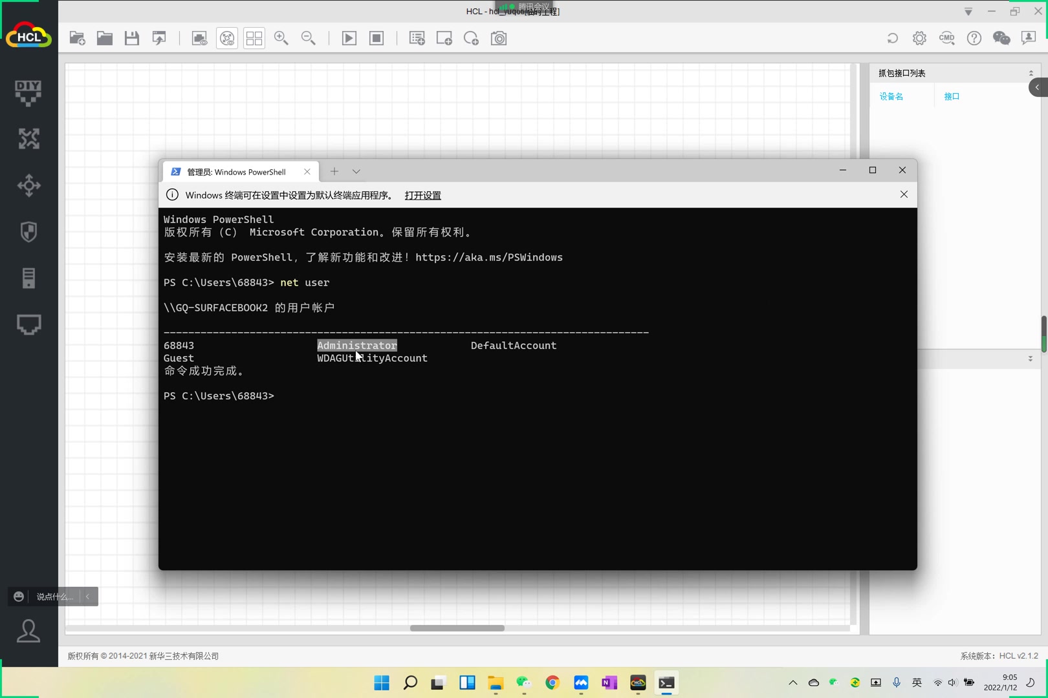Open the HCL title bar dropdown triangle
This screenshot has height=698, width=1048.
pos(968,12)
